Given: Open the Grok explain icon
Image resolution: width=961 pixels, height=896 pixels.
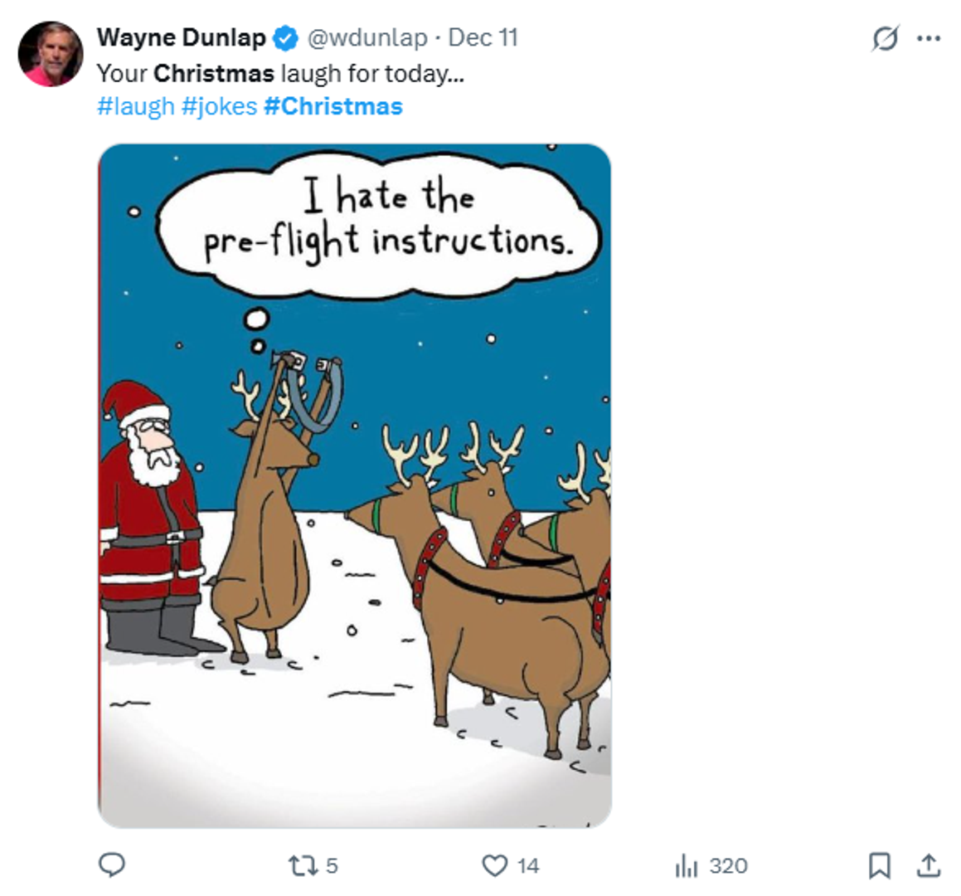Looking at the screenshot, I should click(885, 38).
